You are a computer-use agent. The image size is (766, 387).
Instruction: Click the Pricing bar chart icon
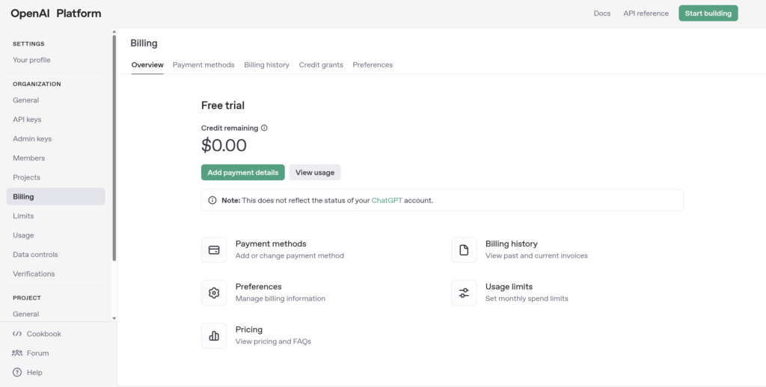coord(214,336)
